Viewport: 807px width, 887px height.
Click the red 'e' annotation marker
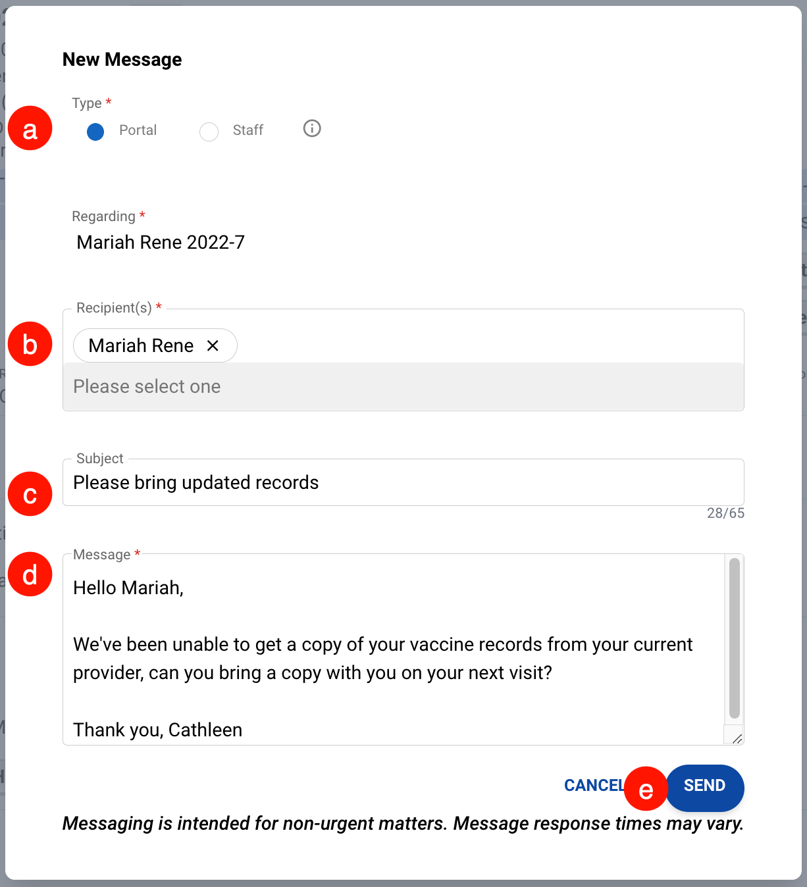[x=646, y=788]
